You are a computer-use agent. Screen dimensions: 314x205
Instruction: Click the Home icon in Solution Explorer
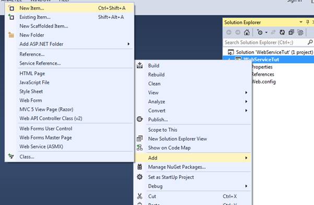(x=247, y=32)
